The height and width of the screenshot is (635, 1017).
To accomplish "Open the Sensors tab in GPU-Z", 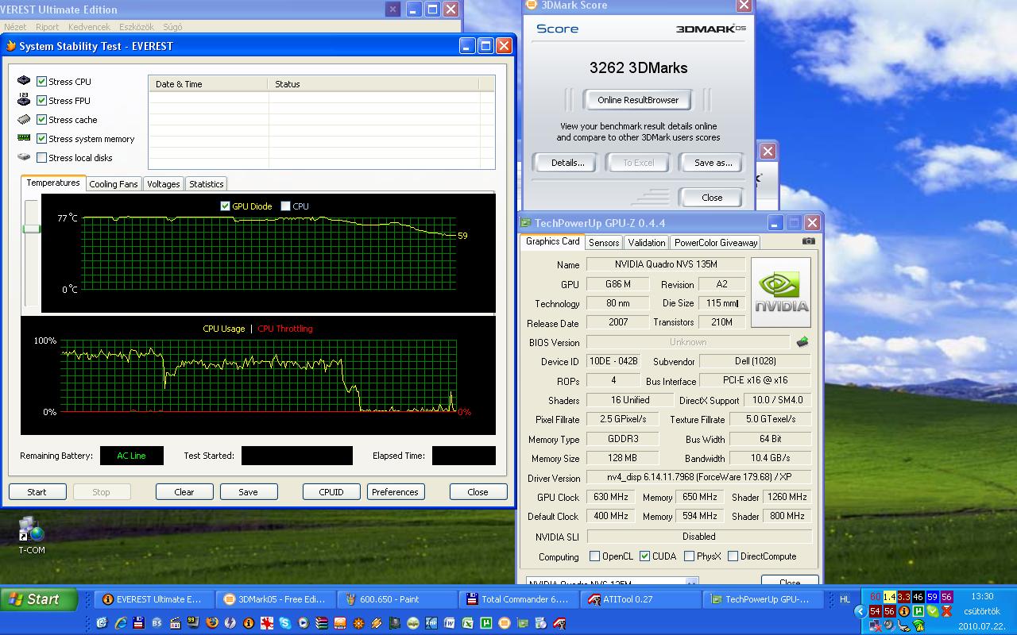I will click(604, 243).
